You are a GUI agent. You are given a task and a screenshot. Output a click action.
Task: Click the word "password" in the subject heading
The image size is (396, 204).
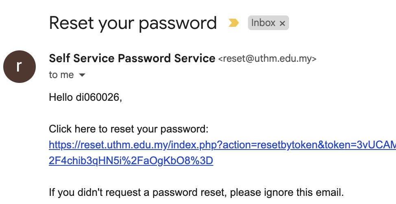pyautogui.click(x=178, y=23)
